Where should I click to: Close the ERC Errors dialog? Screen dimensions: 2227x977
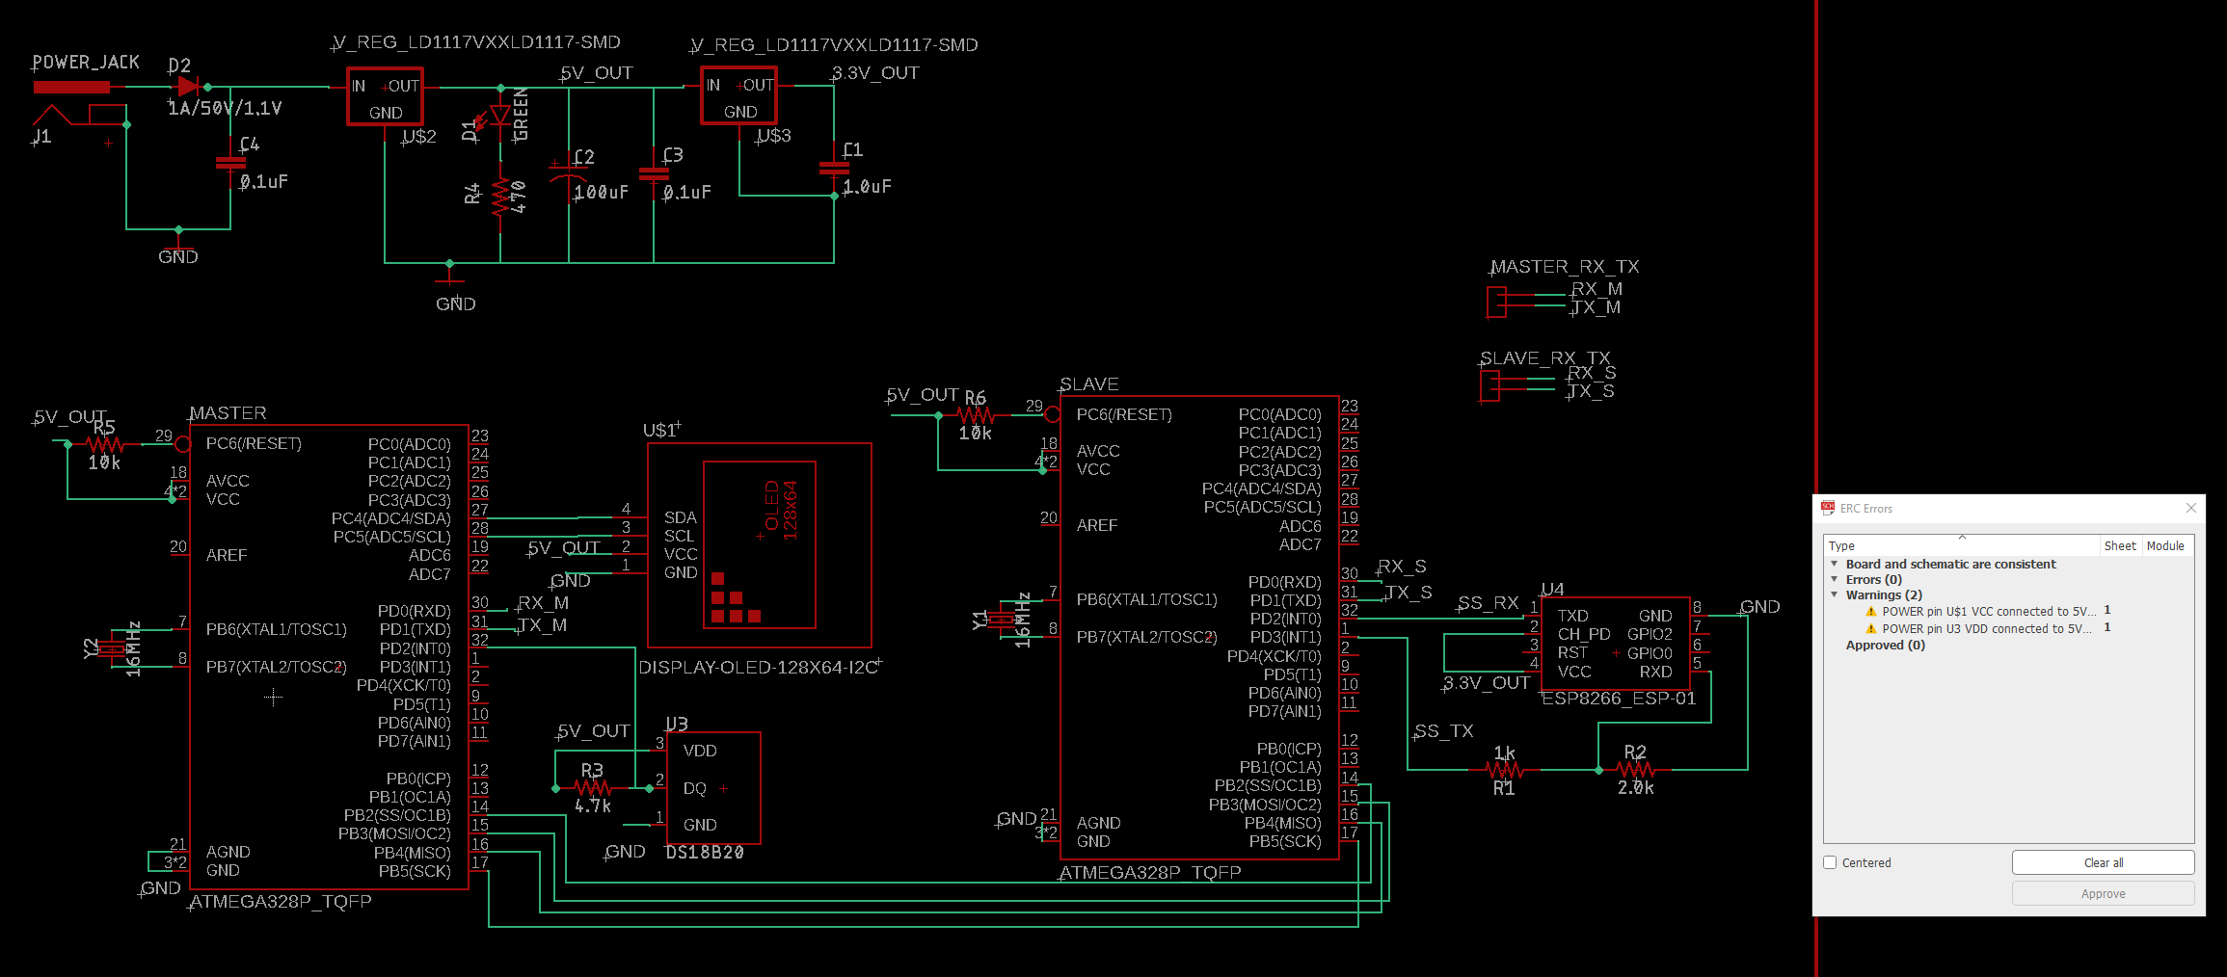[2190, 508]
